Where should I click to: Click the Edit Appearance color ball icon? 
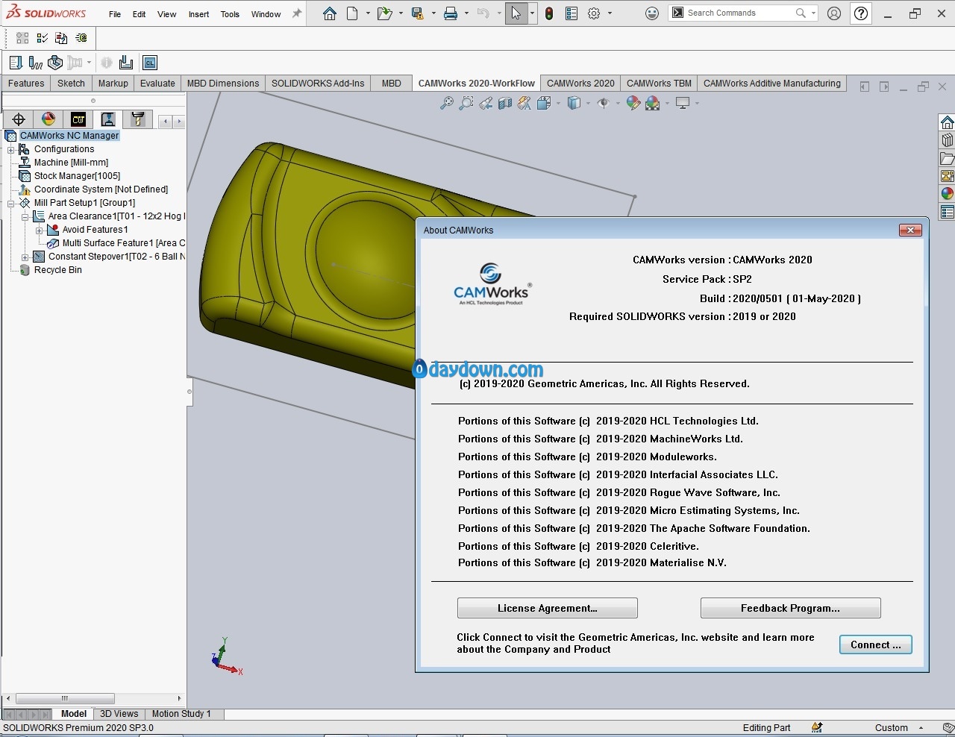(x=633, y=104)
